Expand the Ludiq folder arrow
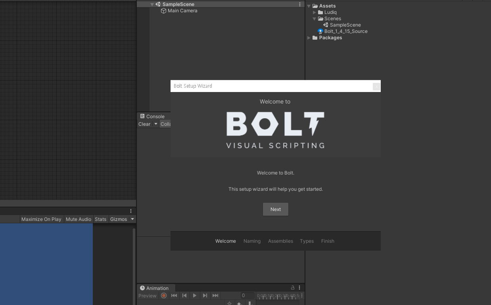The height and width of the screenshot is (305, 491). [x=314, y=12]
